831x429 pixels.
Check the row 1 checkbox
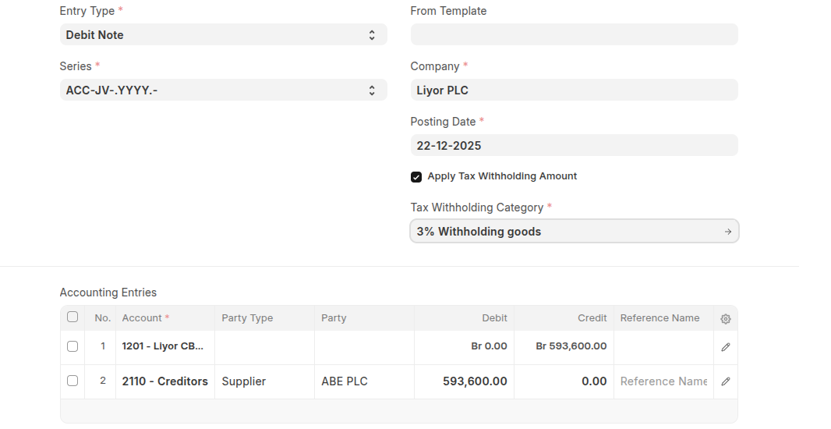coord(72,346)
